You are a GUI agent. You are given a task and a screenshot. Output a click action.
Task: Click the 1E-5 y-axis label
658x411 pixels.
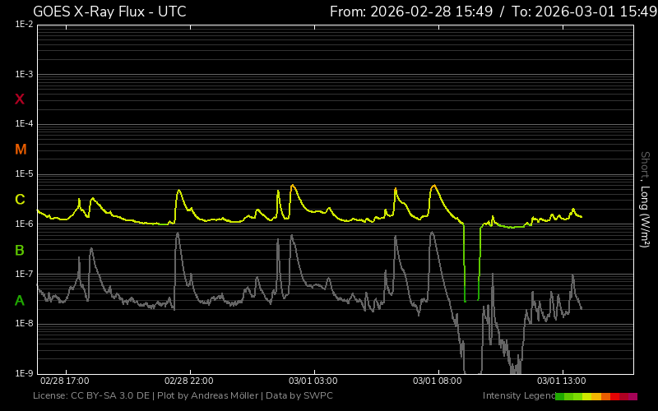(24, 173)
